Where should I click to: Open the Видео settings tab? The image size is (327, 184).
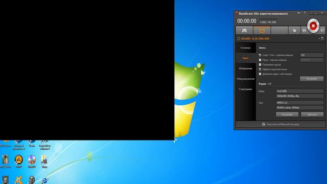(245, 58)
